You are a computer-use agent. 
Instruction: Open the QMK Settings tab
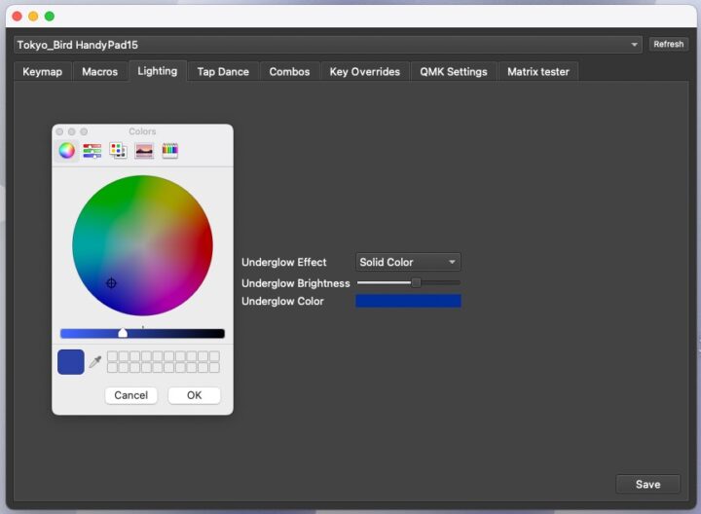point(455,72)
